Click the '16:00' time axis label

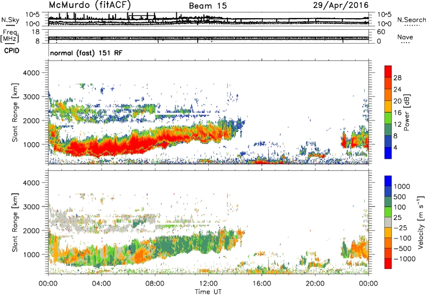(261, 284)
